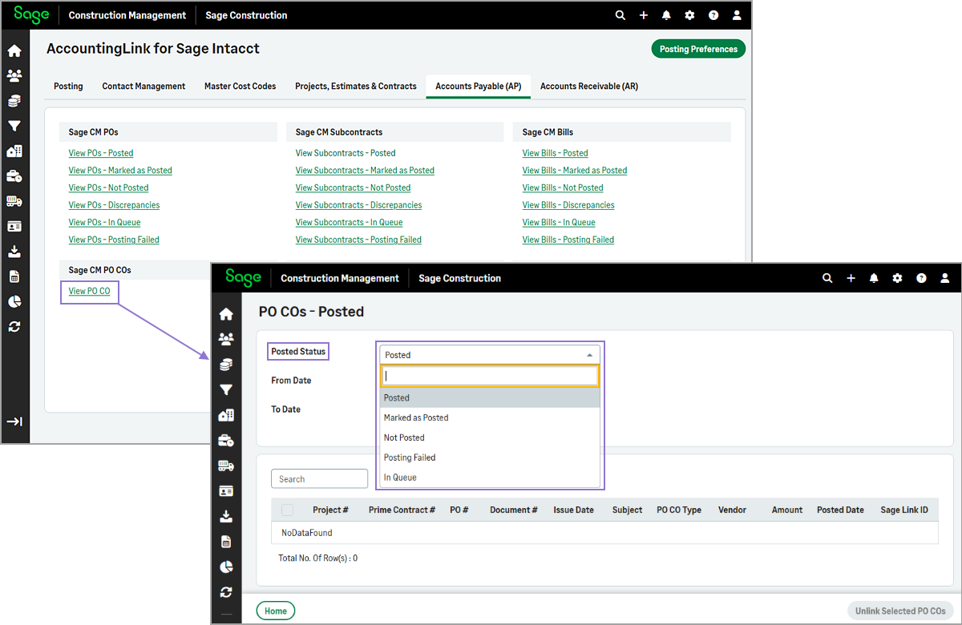Click the Home button at the bottom
The width and height of the screenshot is (962, 625).
pyautogui.click(x=276, y=611)
